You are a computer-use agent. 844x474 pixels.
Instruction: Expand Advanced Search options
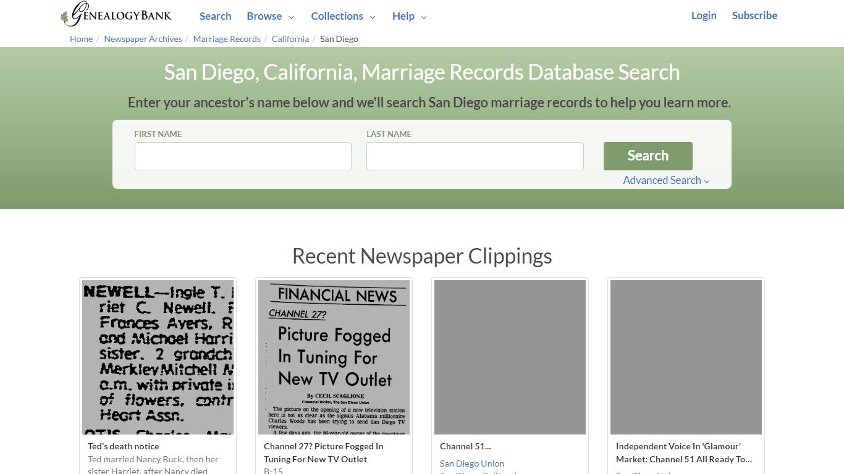pyautogui.click(x=666, y=180)
